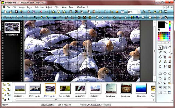Choose the Triangle selection shape
Viewport: 175px width, 108px height.
coord(165,78)
